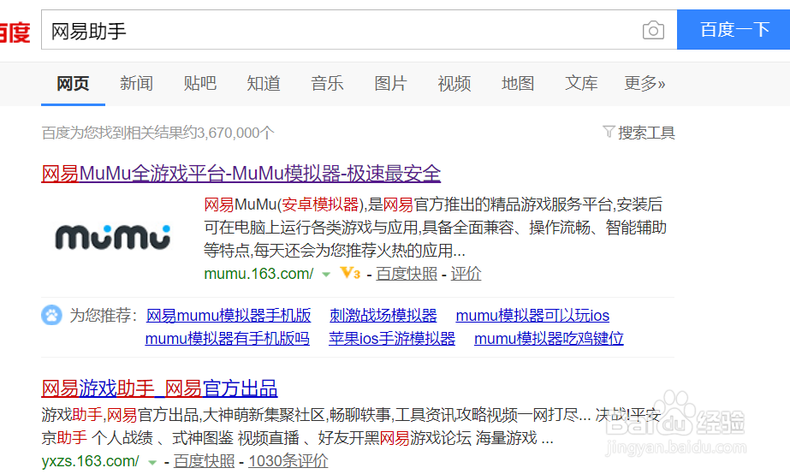Open suggestion mumu模拟器可以玩ios

(532, 316)
